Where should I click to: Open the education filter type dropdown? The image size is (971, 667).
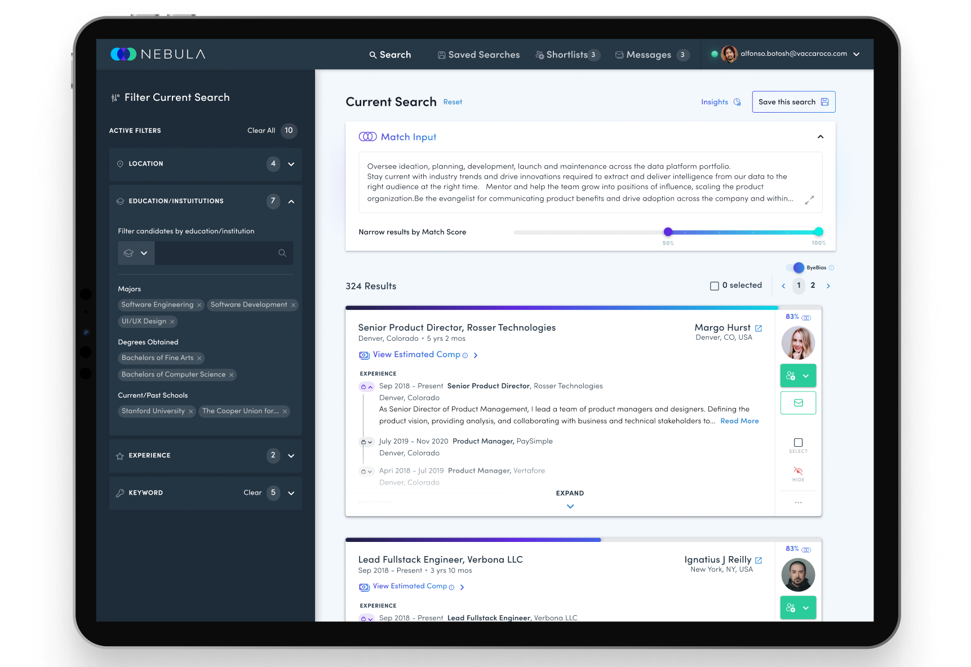(136, 253)
